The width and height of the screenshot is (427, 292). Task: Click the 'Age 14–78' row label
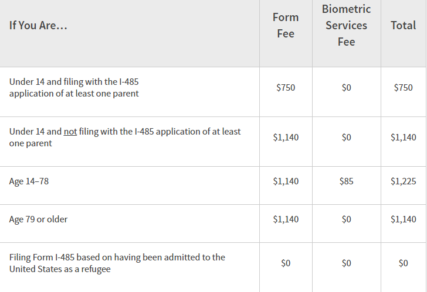(x=29, y=181)
